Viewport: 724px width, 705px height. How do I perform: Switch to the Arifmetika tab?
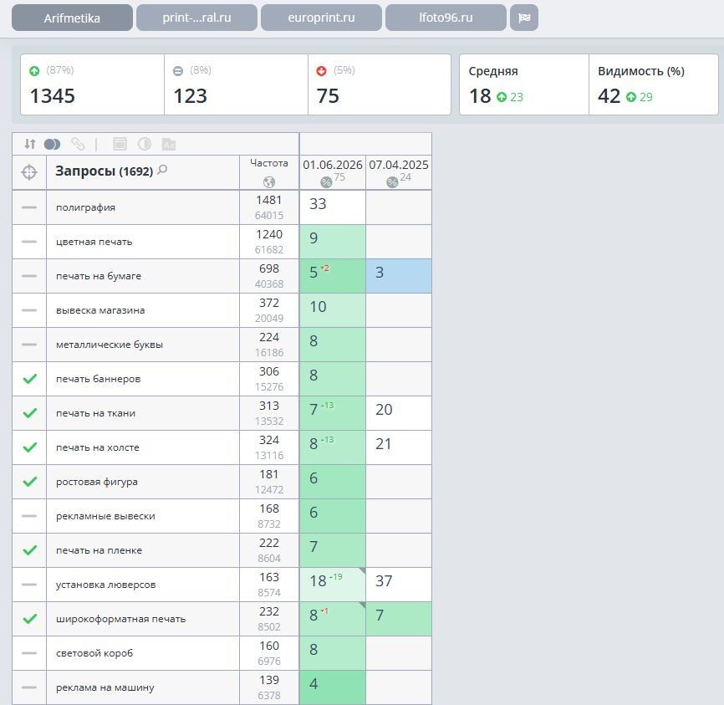tap(72, 18)
